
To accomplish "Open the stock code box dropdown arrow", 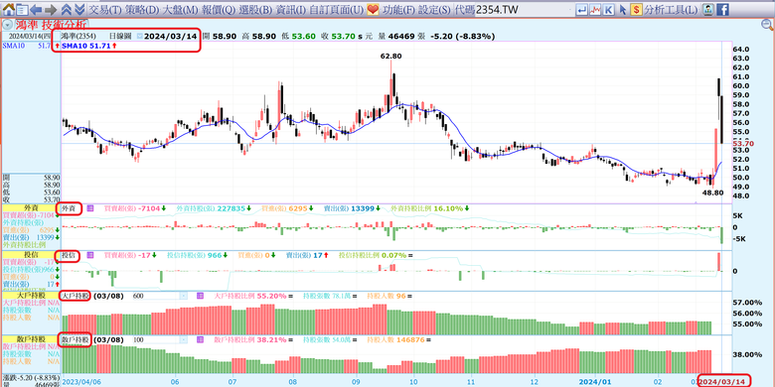I will tap(569, 10).
